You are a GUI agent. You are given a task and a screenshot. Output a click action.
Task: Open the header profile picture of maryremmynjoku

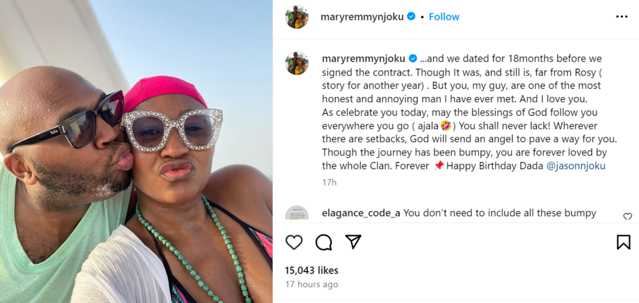tap(297, 17)
